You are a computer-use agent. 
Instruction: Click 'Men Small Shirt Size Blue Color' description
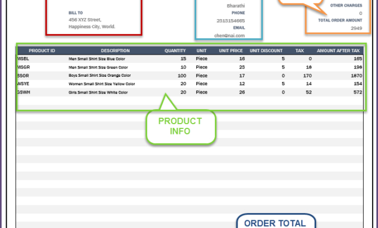tap(97, 59)
